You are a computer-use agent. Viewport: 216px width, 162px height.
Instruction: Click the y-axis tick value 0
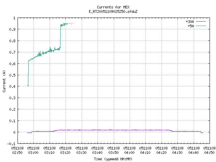coord(14,132)
